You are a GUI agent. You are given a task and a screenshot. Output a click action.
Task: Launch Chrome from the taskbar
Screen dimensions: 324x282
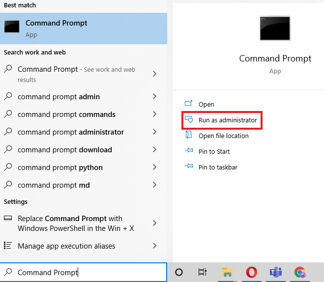coord(300,272)
